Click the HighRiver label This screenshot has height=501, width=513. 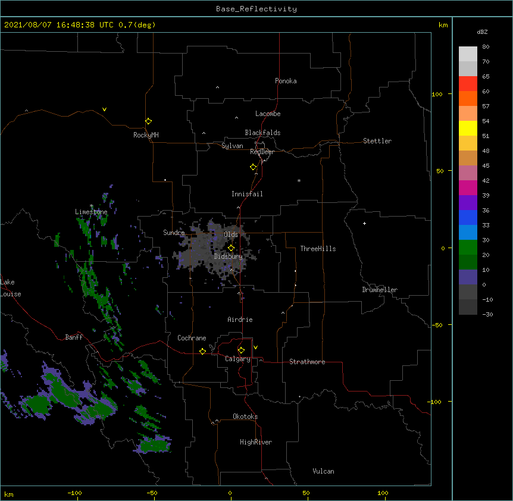256,442
